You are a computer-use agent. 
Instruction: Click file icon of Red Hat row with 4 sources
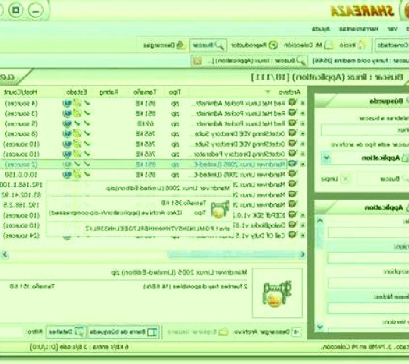pyautogui.click(x=293, y=103)
